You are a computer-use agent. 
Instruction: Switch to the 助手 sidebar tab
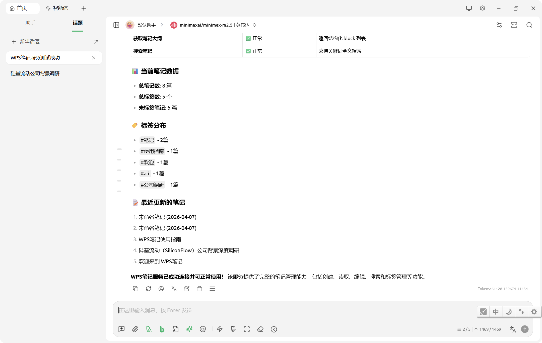[x=30, y=23]
